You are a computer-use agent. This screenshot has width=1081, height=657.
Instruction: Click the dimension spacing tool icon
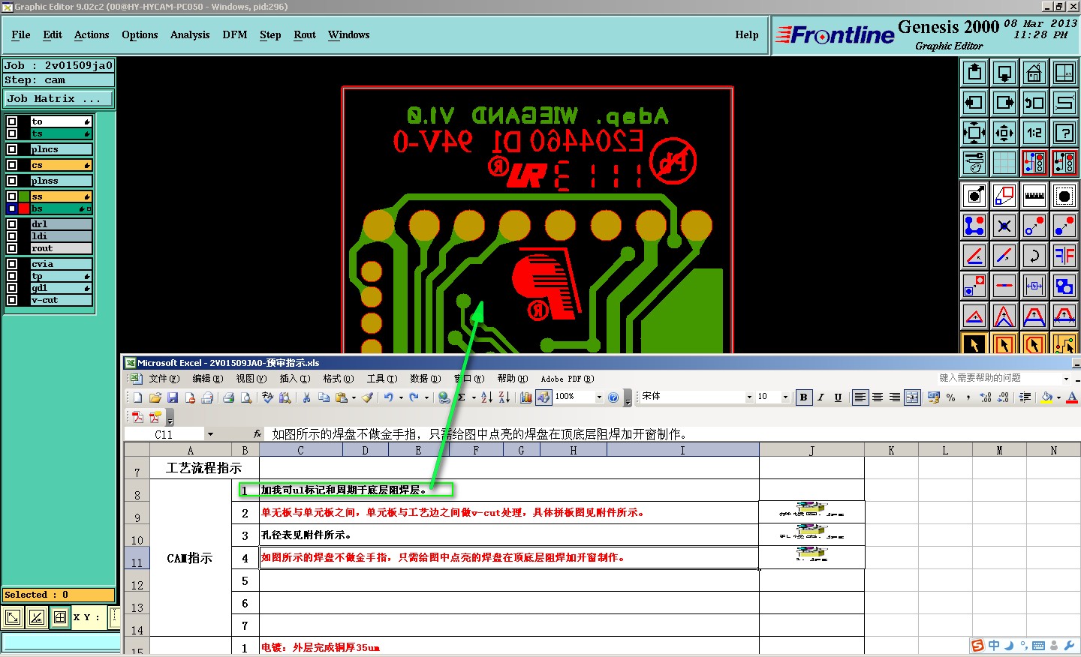pyautogui.click(x=1034, y=286)
